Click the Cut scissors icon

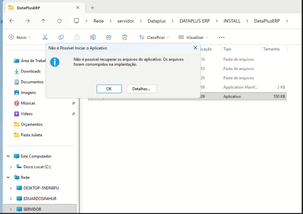tap(45, 37)
